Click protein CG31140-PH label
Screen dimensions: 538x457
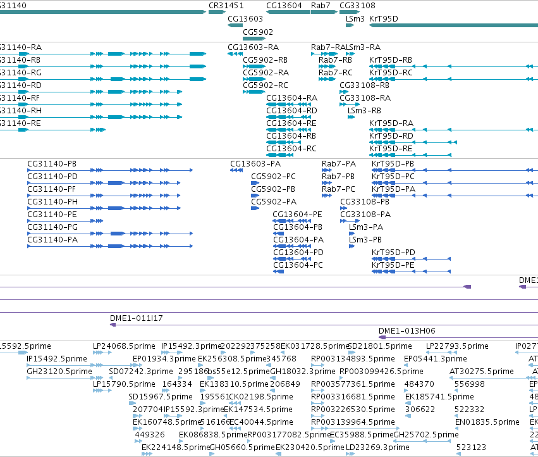(52, 202)
